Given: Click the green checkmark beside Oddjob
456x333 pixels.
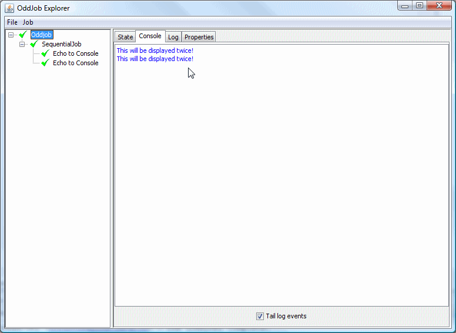Looking at the screenshot, I should 23,35.
